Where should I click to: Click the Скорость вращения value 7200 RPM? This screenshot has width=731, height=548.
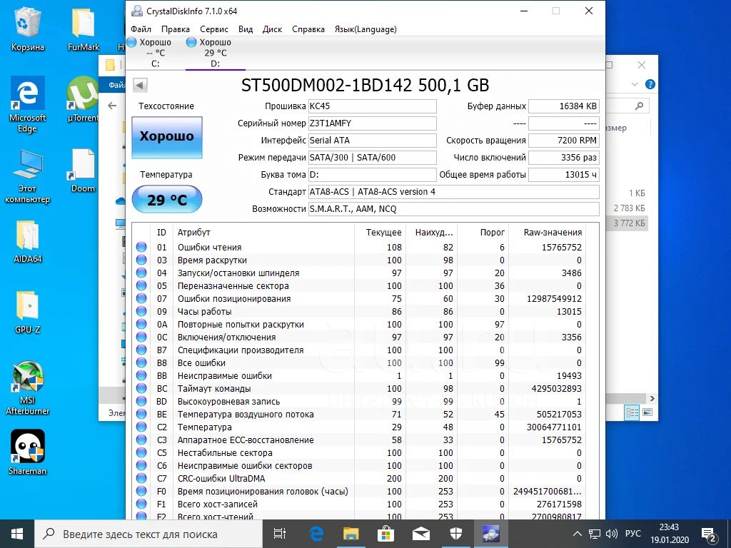pos(563,141)
